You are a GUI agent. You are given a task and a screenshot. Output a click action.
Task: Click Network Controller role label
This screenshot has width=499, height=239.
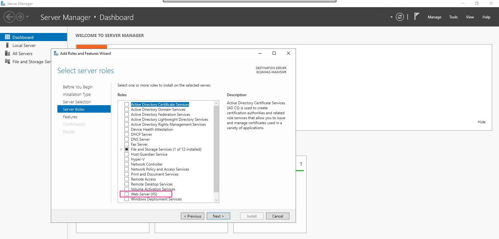pyautogui.click(x=147, y=164)
